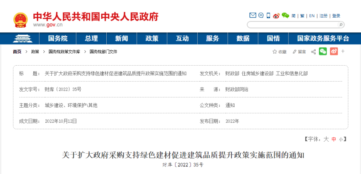Click the chat bubble icon in header
361x174 pixels.
tap(261, 15)
